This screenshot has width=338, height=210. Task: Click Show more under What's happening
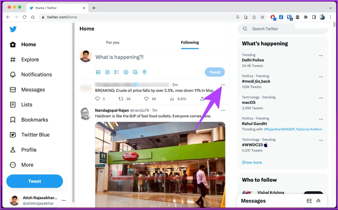click(252, 162)
